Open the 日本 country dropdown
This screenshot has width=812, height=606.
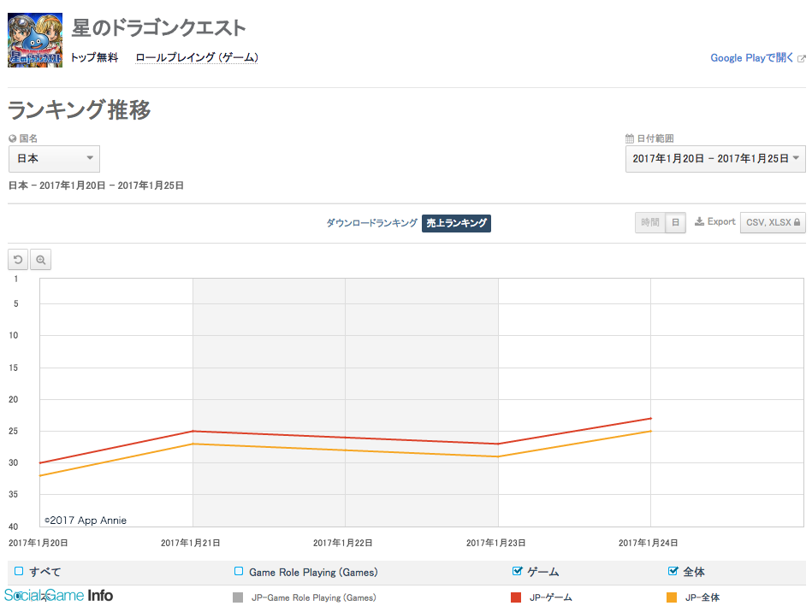click(x=55, y=159)
